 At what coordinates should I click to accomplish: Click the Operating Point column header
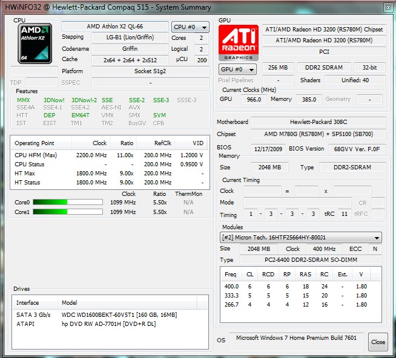pos(41,143)
